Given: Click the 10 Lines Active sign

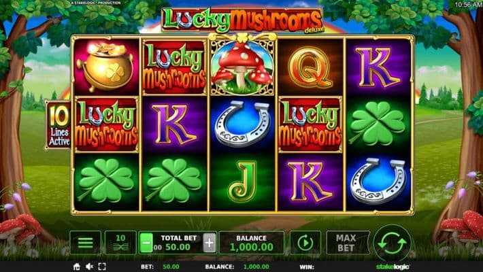Looking at the screenshot, I should tap(59, 125).
